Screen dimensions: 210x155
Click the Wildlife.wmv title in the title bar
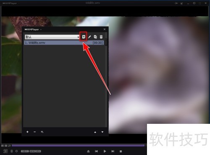pos(93,3)
